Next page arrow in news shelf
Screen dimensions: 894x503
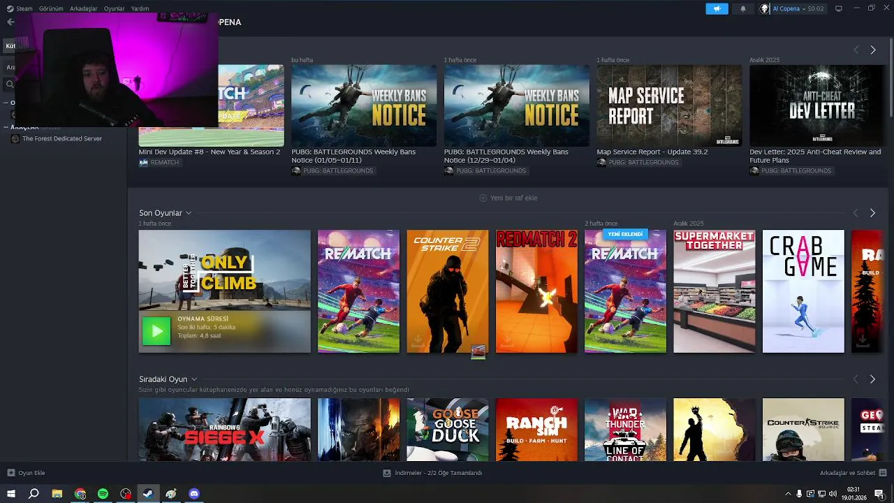tap(872, 50)
